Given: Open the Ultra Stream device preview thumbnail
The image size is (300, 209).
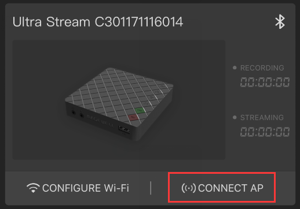Looking at the screenshot, I should click(x=119, y=100).
